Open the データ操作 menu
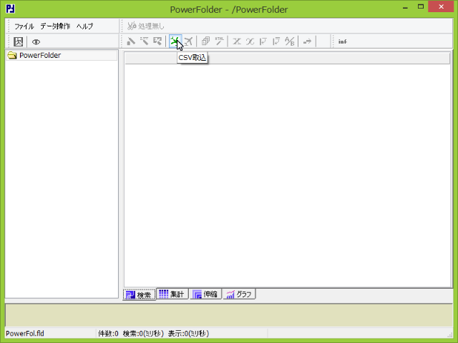 coord(55,26)
